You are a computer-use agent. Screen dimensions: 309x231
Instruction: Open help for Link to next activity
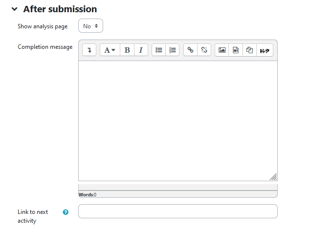coord(66,212)
